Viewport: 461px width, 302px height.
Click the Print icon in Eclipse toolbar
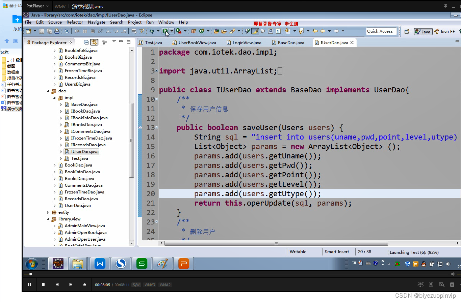tap(57, 31)
